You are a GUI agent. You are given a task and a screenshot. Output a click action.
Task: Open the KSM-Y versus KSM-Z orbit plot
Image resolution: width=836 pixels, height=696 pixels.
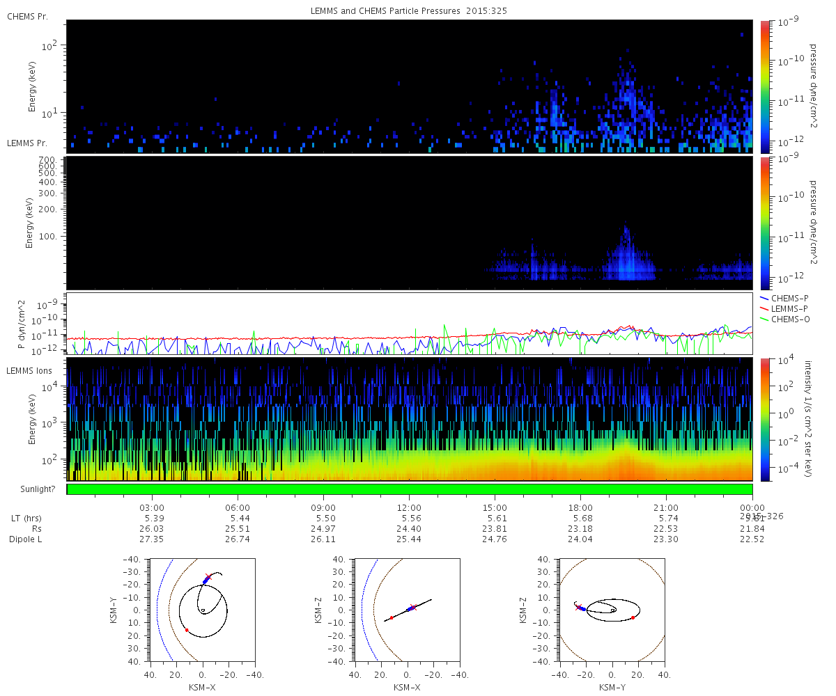click(612, 610)
